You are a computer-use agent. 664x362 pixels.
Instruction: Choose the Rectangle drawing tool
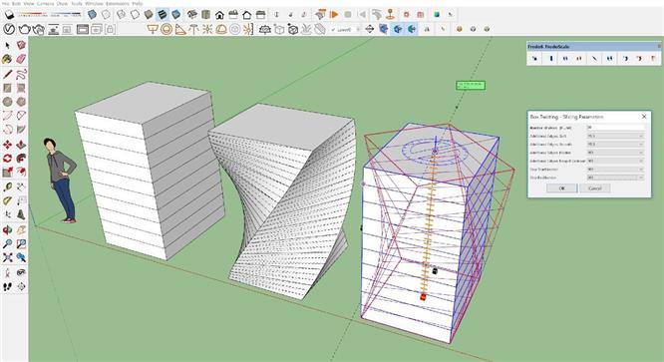click(7, 88)
